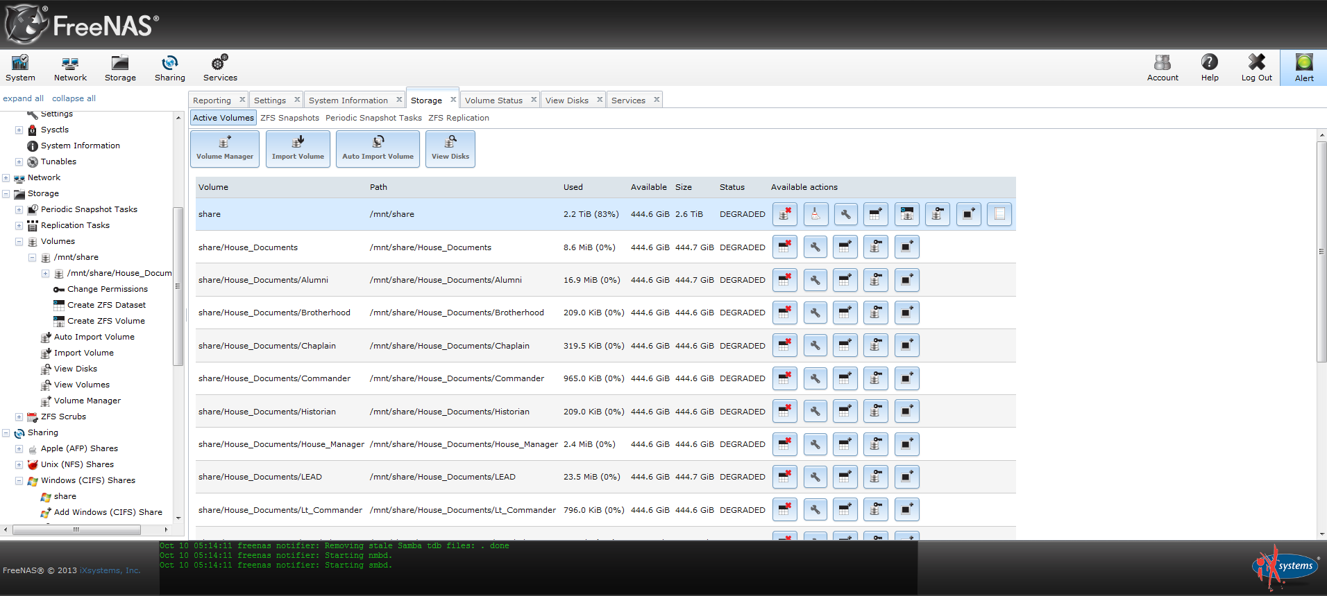Click key permissions icon for share volume
Screen dimensions: 1327x596
click(x=937, y=215)
